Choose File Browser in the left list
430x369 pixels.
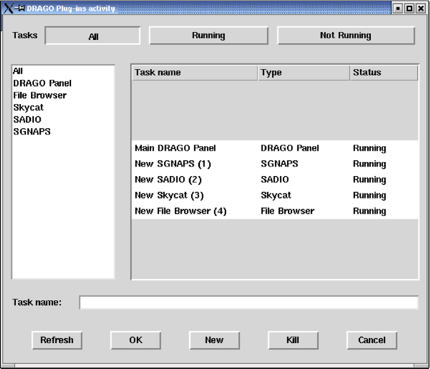[x=39, y=96]
